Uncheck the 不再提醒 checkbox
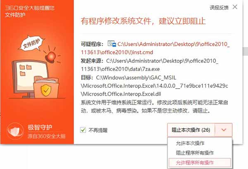The width and height of the screenshot is (248, 169). pyautogui.click(x=83, y=130)
